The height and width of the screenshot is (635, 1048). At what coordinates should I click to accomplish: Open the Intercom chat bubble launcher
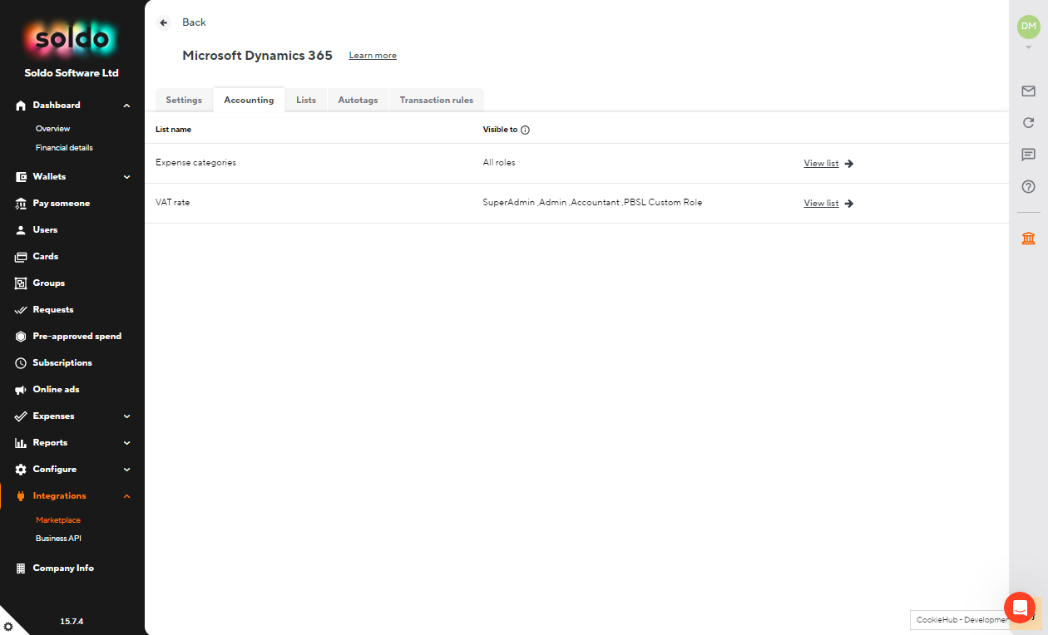point(1020,608)
